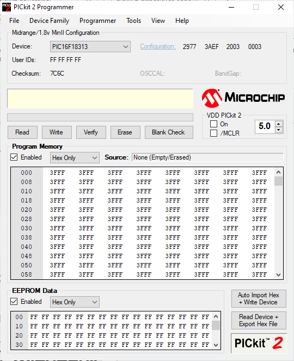Screen dimensions: 294x361
Task: Click the PICkit 2 logo image
Action: 259,343
